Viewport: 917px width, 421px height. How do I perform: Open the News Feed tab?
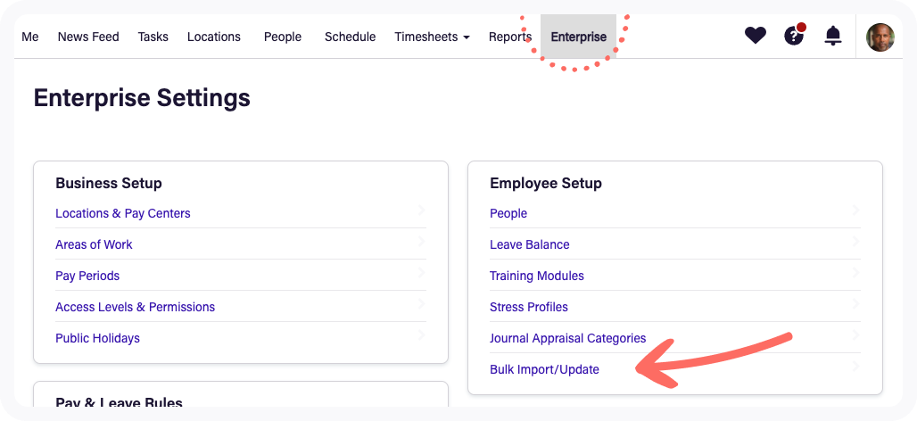[88, 37]
